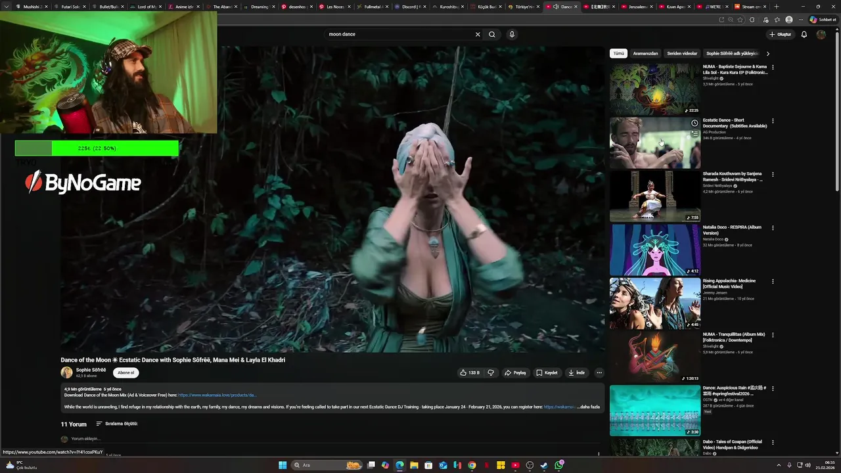Image resolution: width=841 pixels, height=473 pixels.
Task: Open Windows Start menu
Action: click(283, 465)
